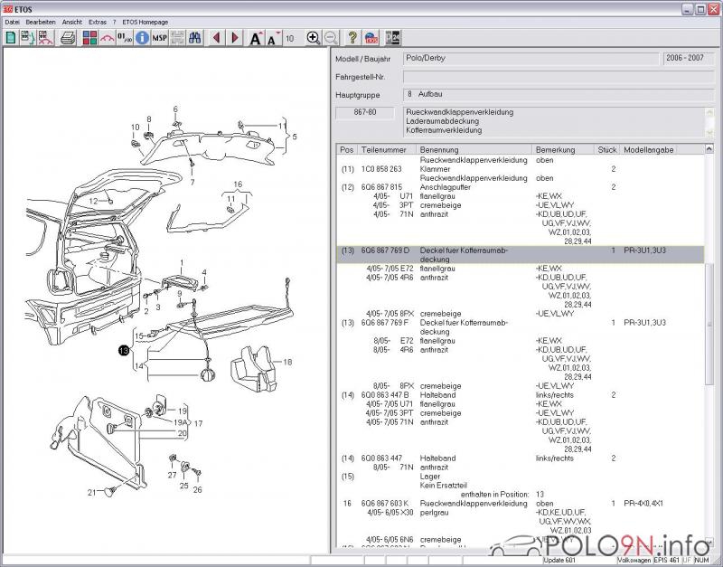This screenshot has width=723, height=567.
Task: Click the subgroup number field 867-80
Action: (365, 112)
